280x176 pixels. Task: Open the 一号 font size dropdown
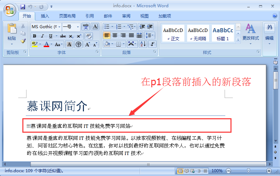coord(78,27)
